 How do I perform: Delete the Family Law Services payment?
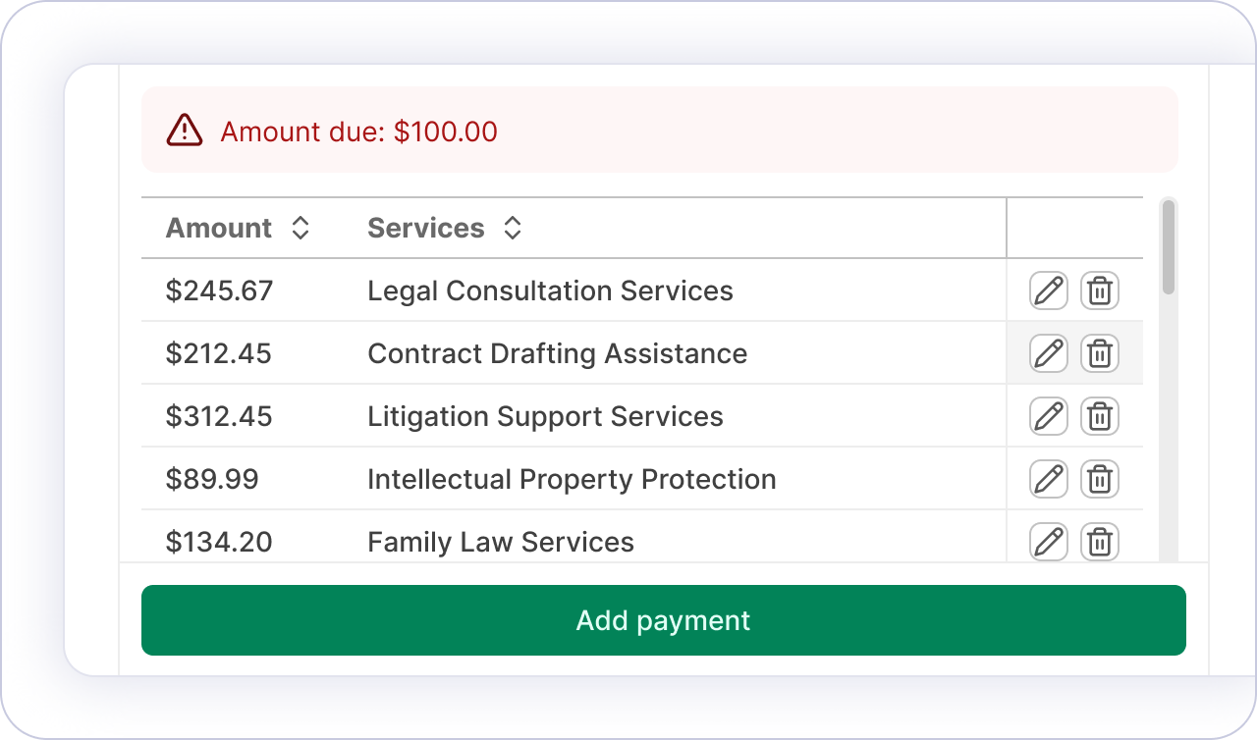(x=1100, y=542)
